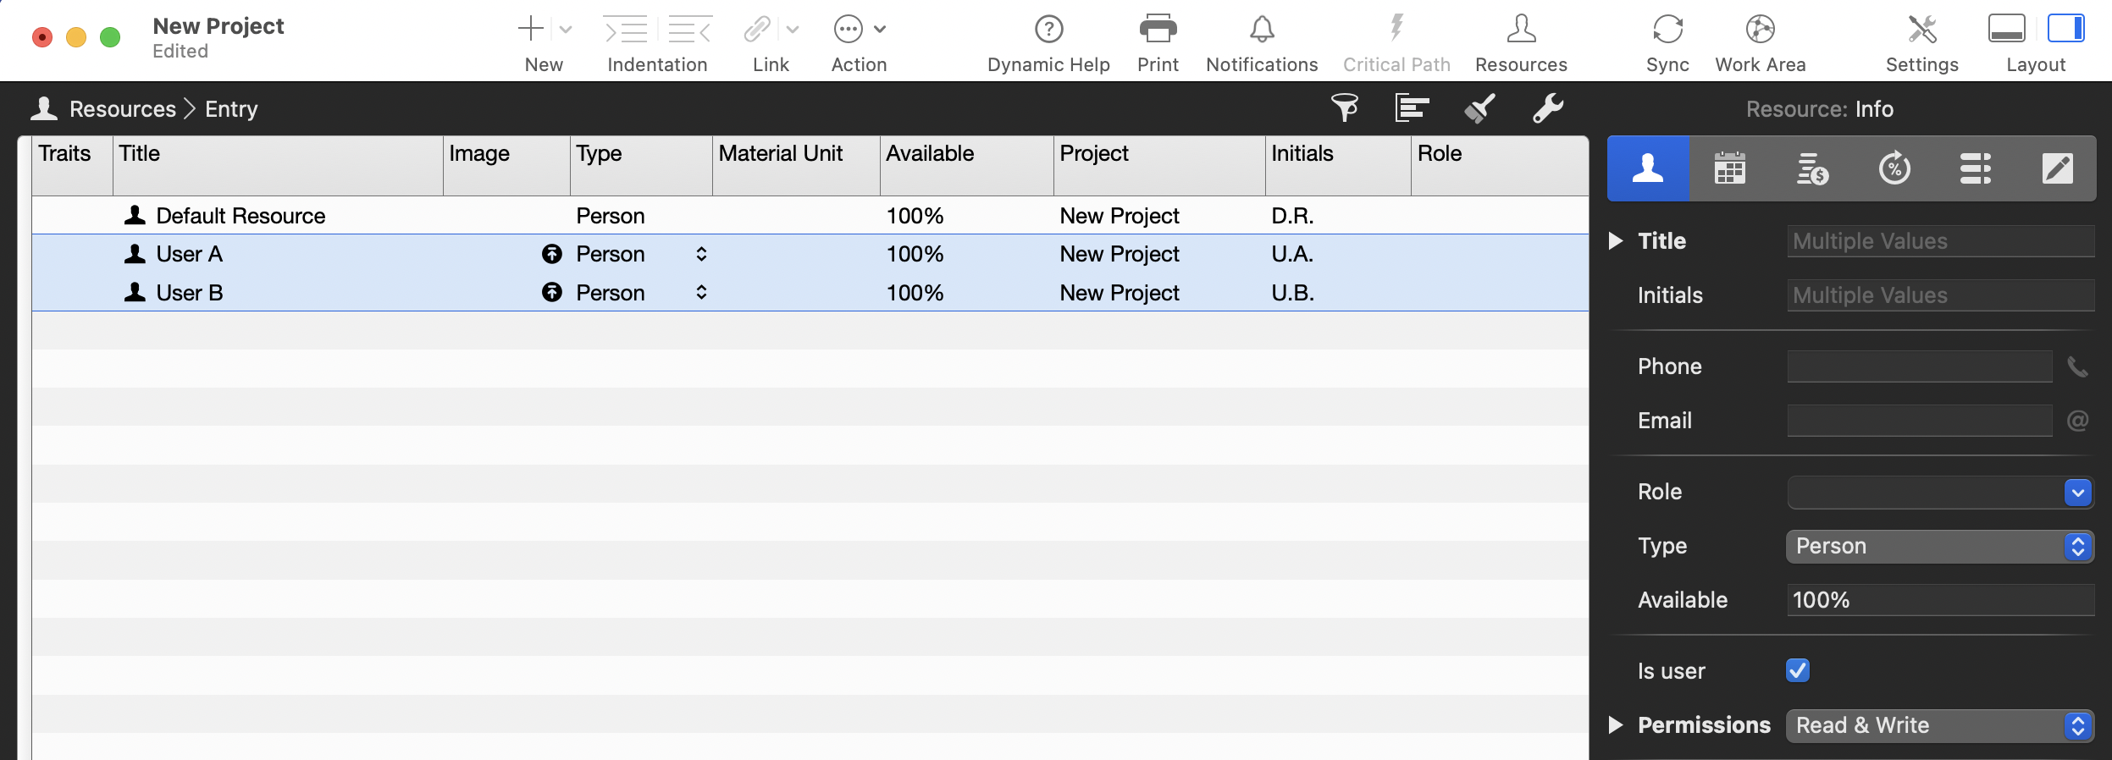Click Resources in the breadcrumb
This screenshot has height=760, width=2112.
122,109
